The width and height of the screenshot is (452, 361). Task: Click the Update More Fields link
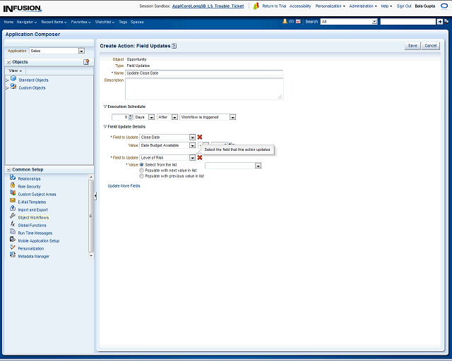(x=124, y=185)
